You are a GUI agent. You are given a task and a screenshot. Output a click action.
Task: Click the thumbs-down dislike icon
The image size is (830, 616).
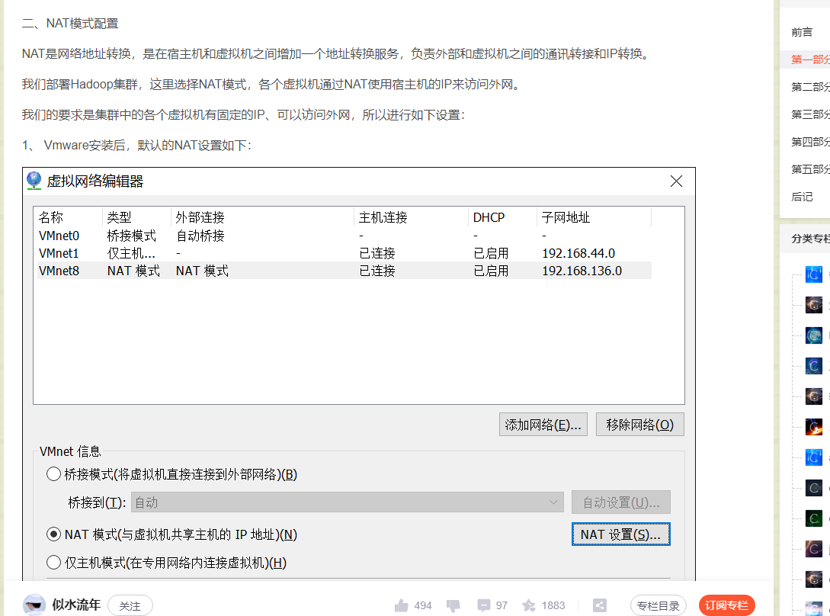[x=453, y=606]
